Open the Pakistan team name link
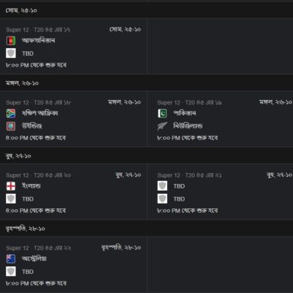 pos(185,113)
